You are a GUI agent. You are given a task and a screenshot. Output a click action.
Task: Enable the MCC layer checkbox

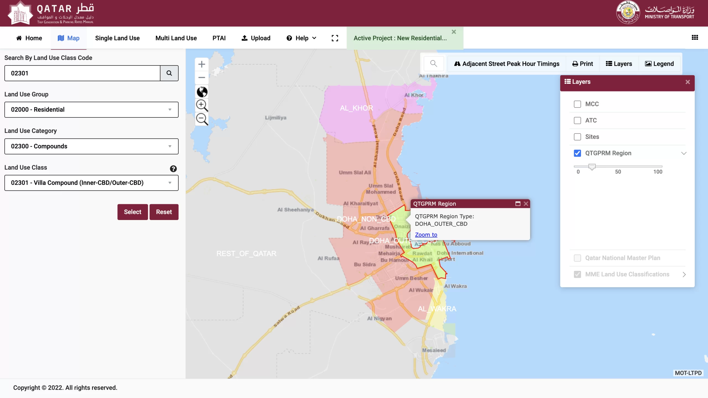tap(577, 104)
